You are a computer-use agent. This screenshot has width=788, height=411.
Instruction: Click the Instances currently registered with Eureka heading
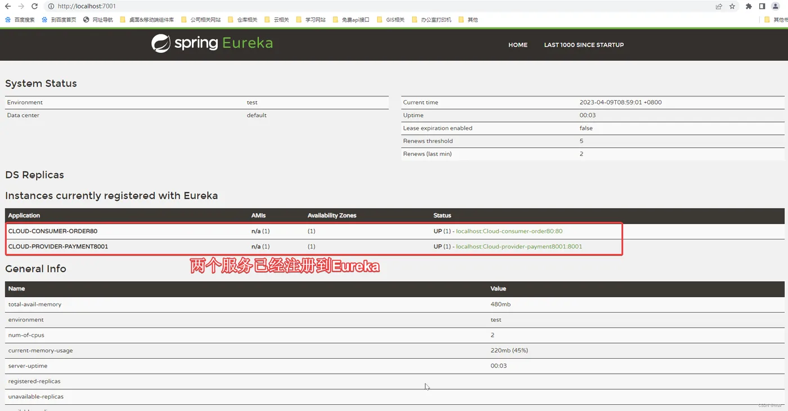[111, 196]
